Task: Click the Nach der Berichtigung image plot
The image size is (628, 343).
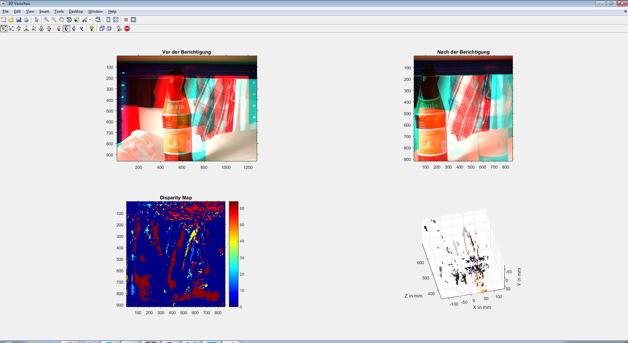Action: (x=463, y=108)
